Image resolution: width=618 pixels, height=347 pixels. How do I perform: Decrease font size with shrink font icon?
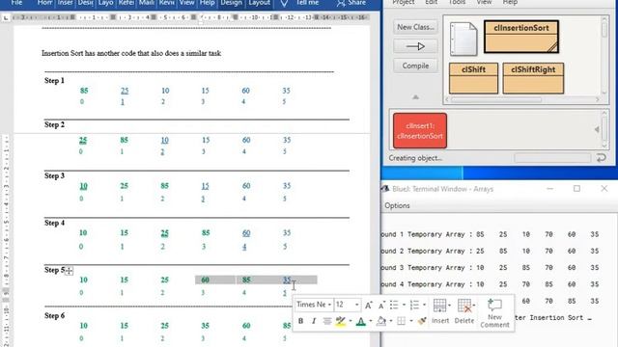click(x=381, y=305)
